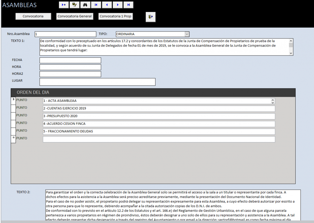Click the LUGAR input field

coord(97,82)
